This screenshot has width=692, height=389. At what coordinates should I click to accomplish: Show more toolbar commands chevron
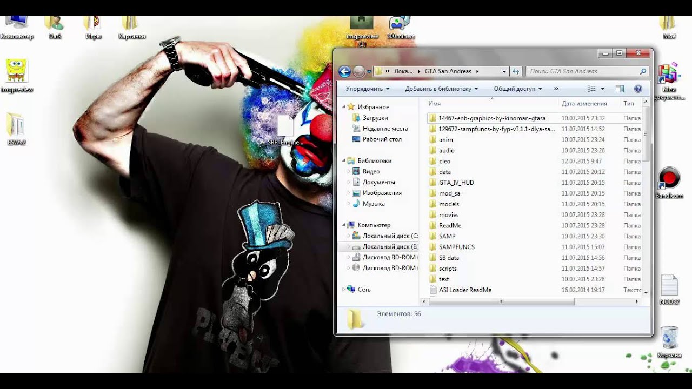pyautogui.click(x=556, y=89)
